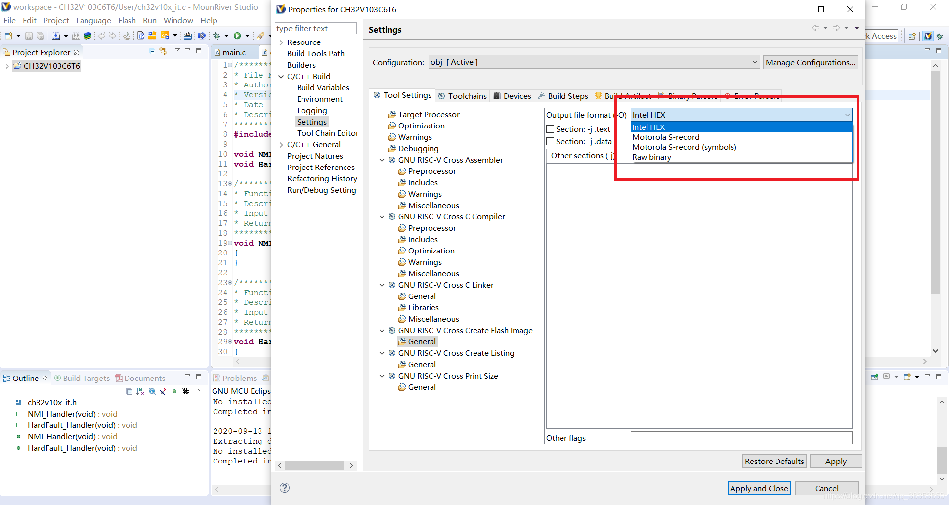The width and height of the screenshot is (949, 505).
Task: Select Build Variables in properties tree
Action: click(x=323, y=88)
